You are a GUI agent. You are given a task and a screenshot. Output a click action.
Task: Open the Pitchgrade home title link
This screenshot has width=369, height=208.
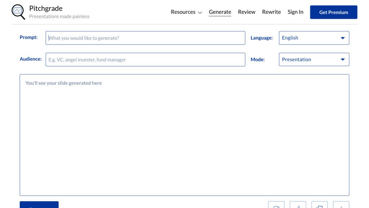46,8
